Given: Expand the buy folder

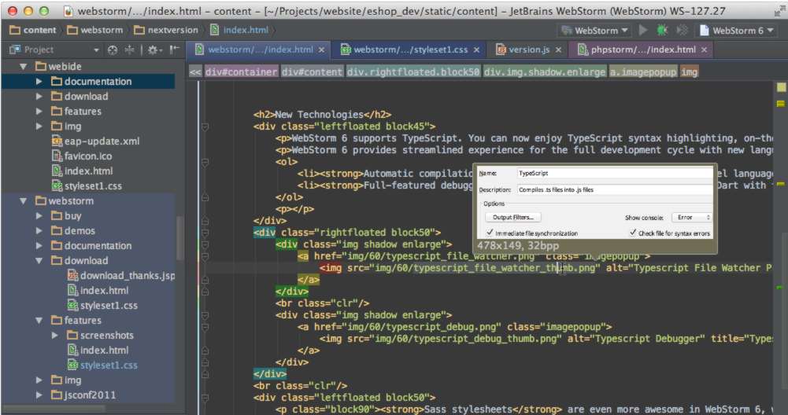Looking at the screenshot, I should click(39, 216).
